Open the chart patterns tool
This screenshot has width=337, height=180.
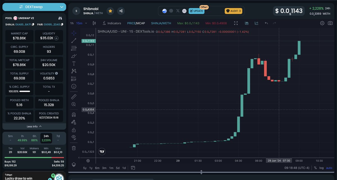(x=74, y=71)
